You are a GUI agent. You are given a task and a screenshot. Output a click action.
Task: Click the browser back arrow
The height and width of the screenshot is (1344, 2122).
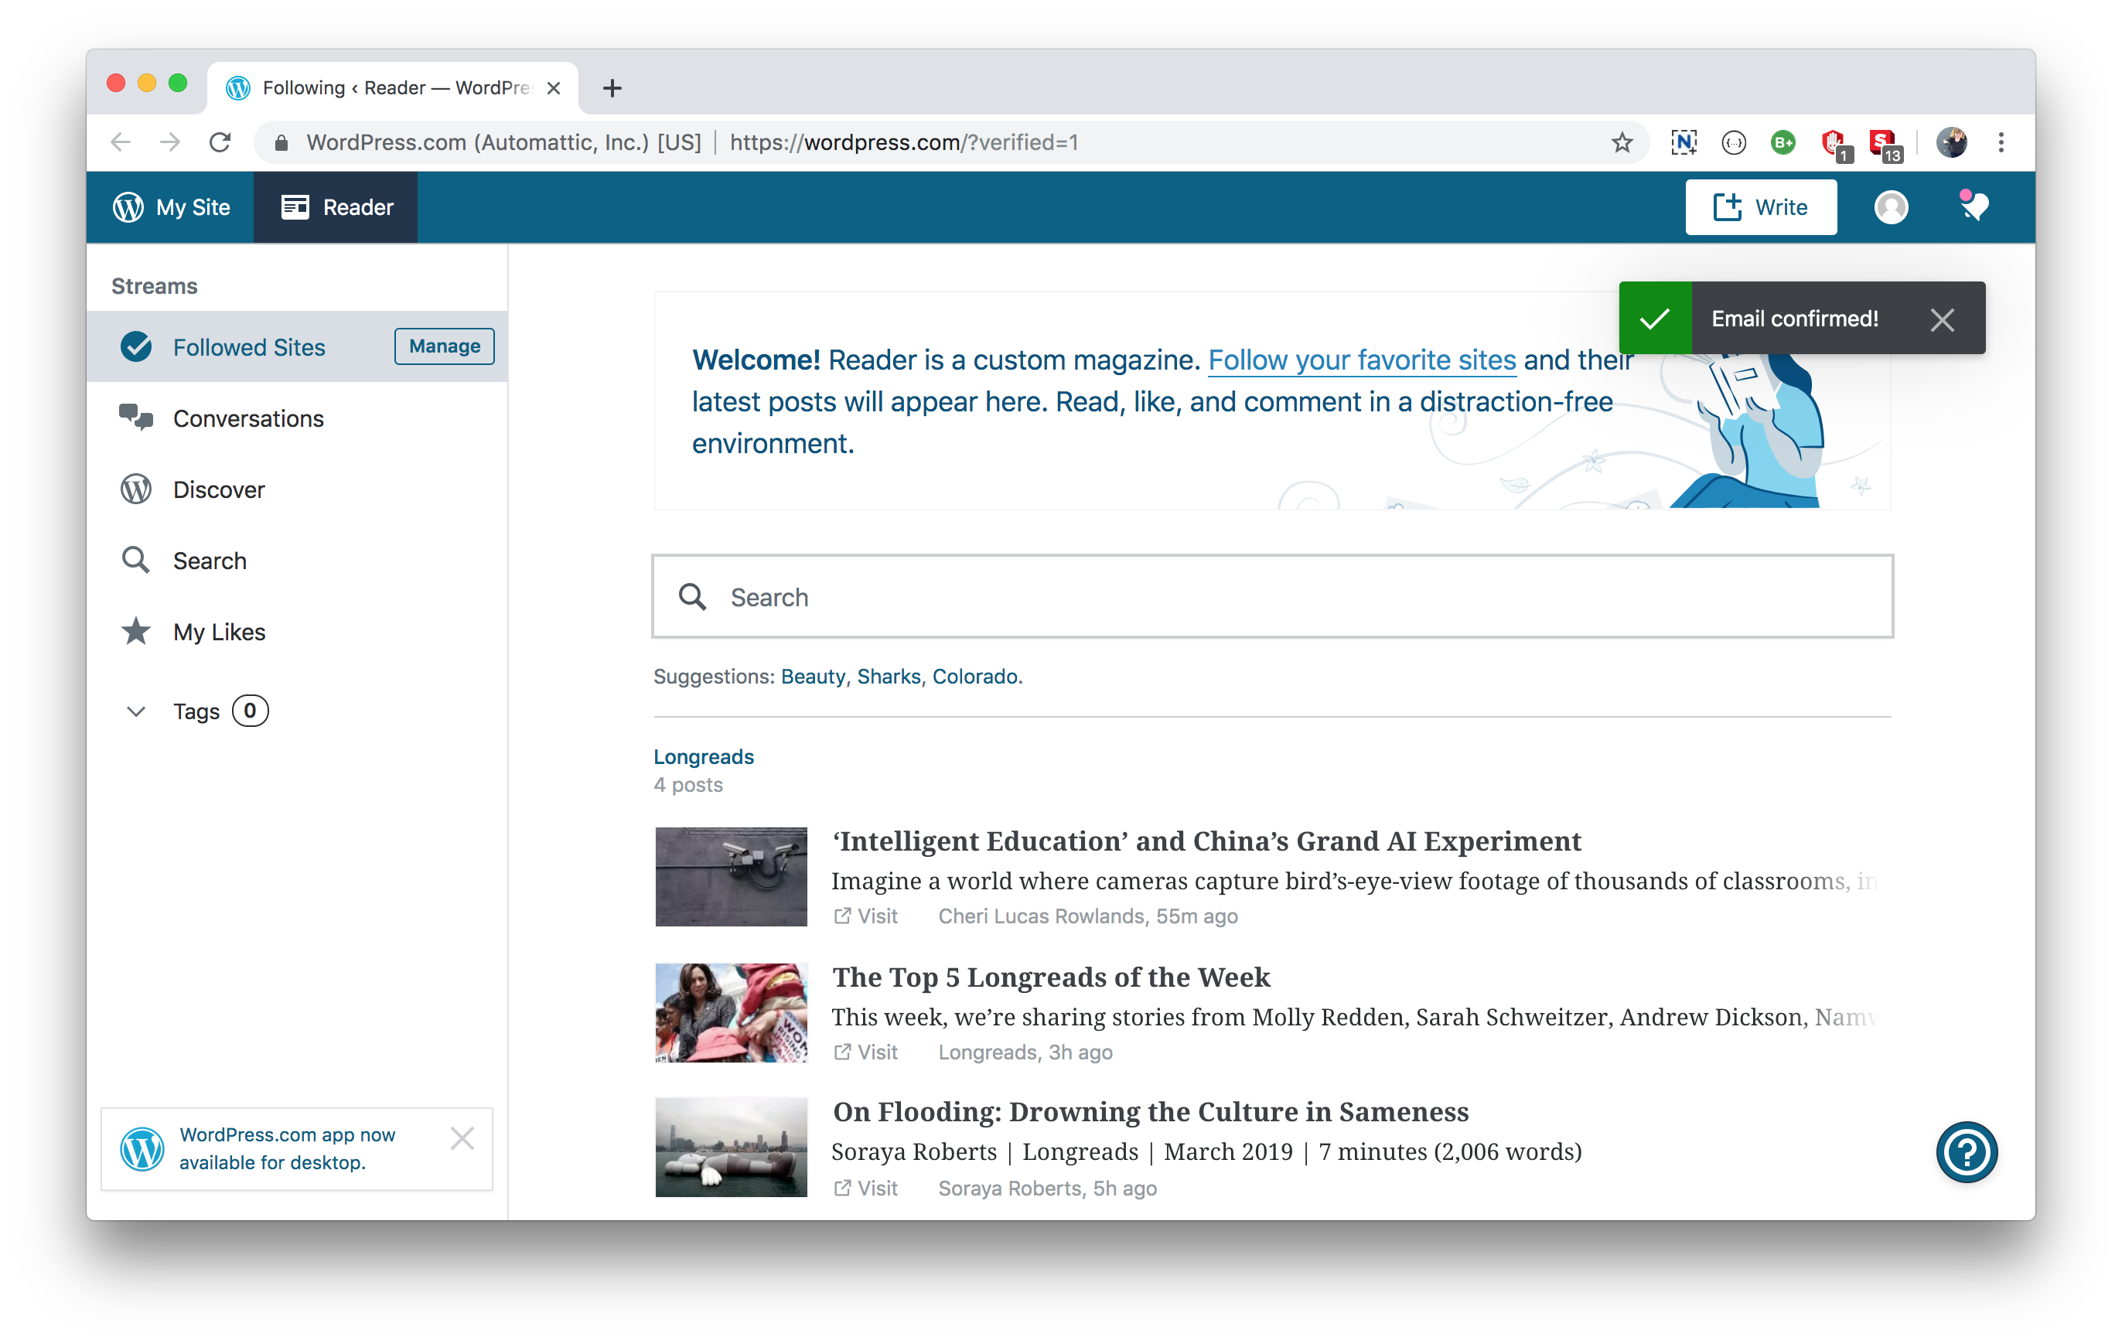[121, 142]
